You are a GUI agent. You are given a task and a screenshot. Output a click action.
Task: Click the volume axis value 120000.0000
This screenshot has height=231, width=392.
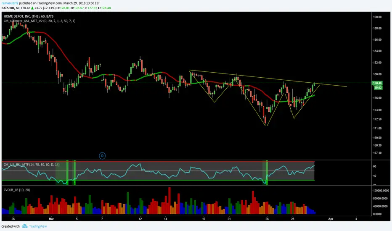pos(381,191)
